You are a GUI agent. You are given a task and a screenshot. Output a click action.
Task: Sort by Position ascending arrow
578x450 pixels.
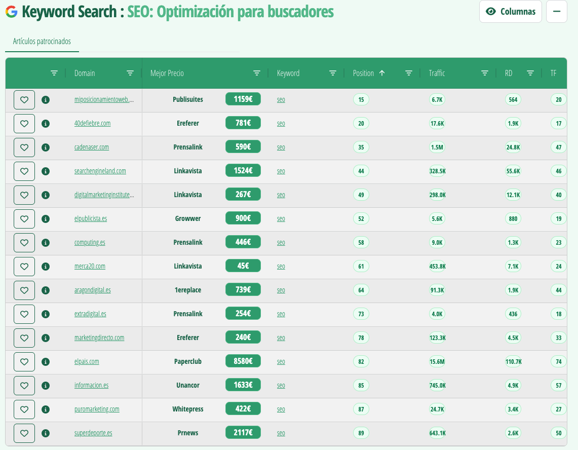(382, 73)
